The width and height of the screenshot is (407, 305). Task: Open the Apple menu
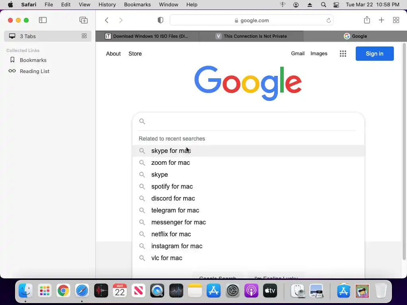[x=10, y=5]
